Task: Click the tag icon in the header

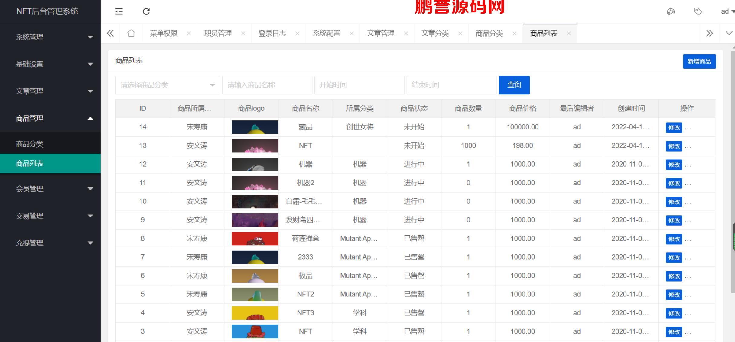Action: [x=698, y=11]
